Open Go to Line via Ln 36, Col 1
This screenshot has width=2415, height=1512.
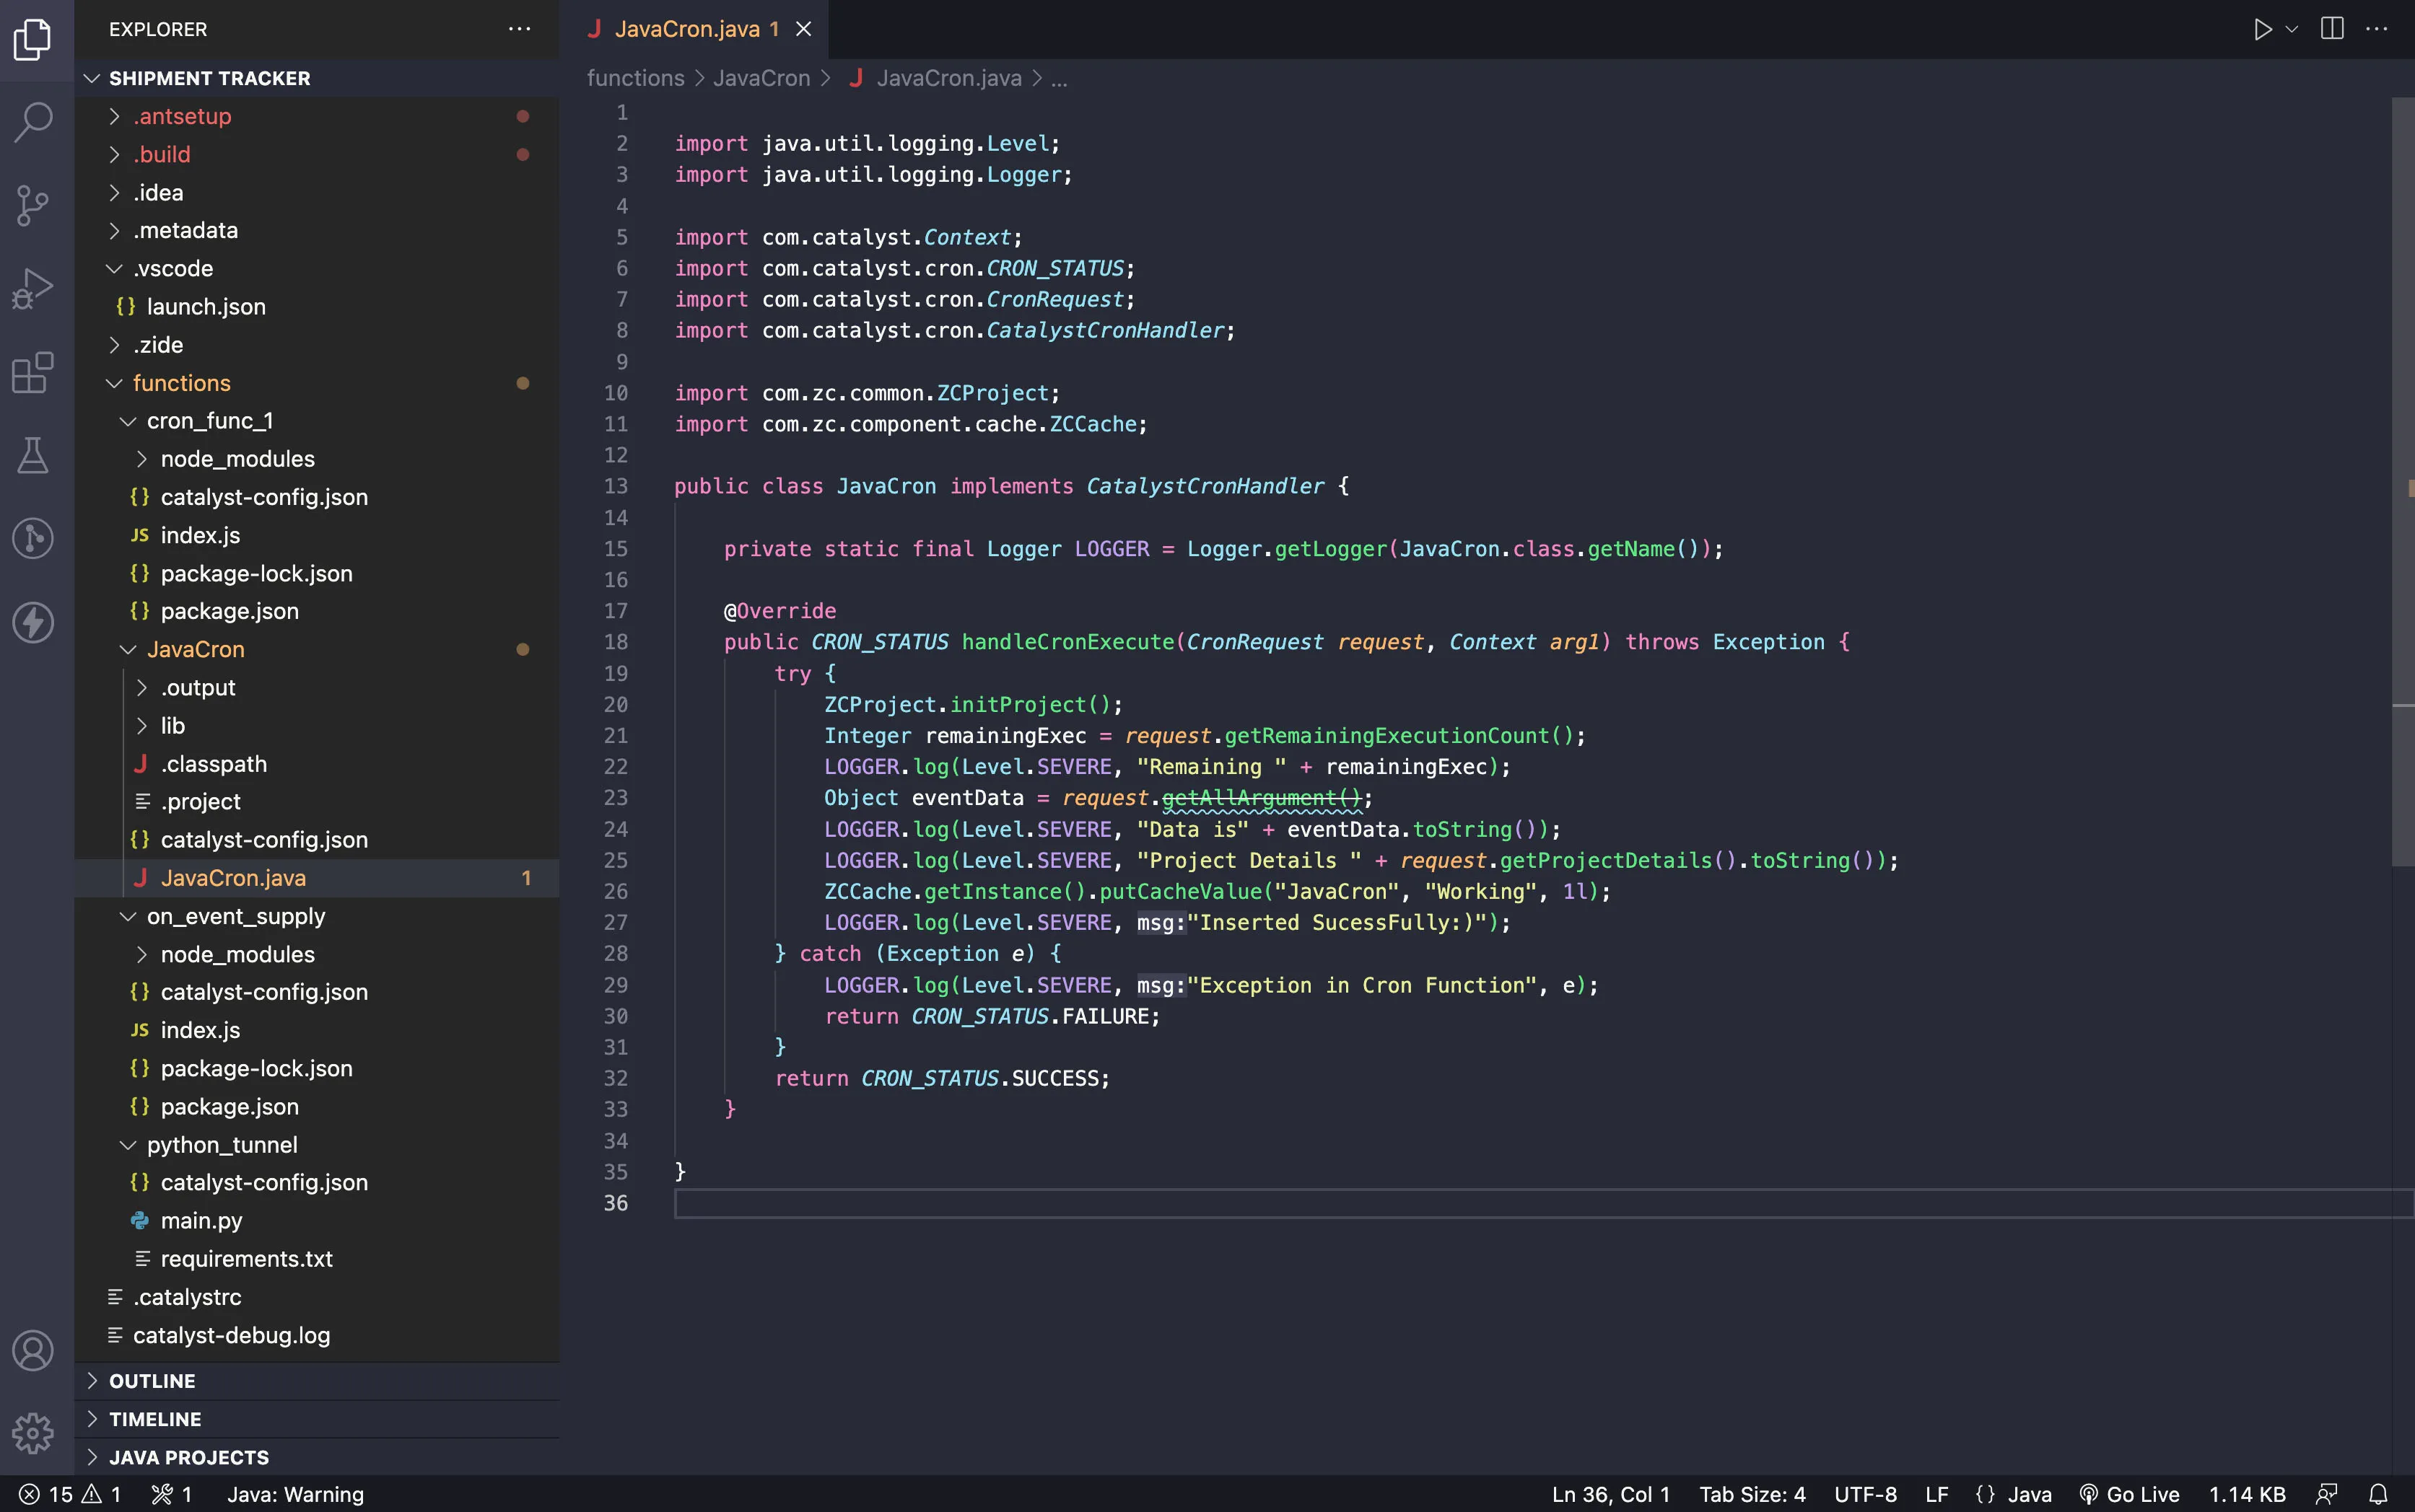pyautogui.click(x=1611, y=1494)
